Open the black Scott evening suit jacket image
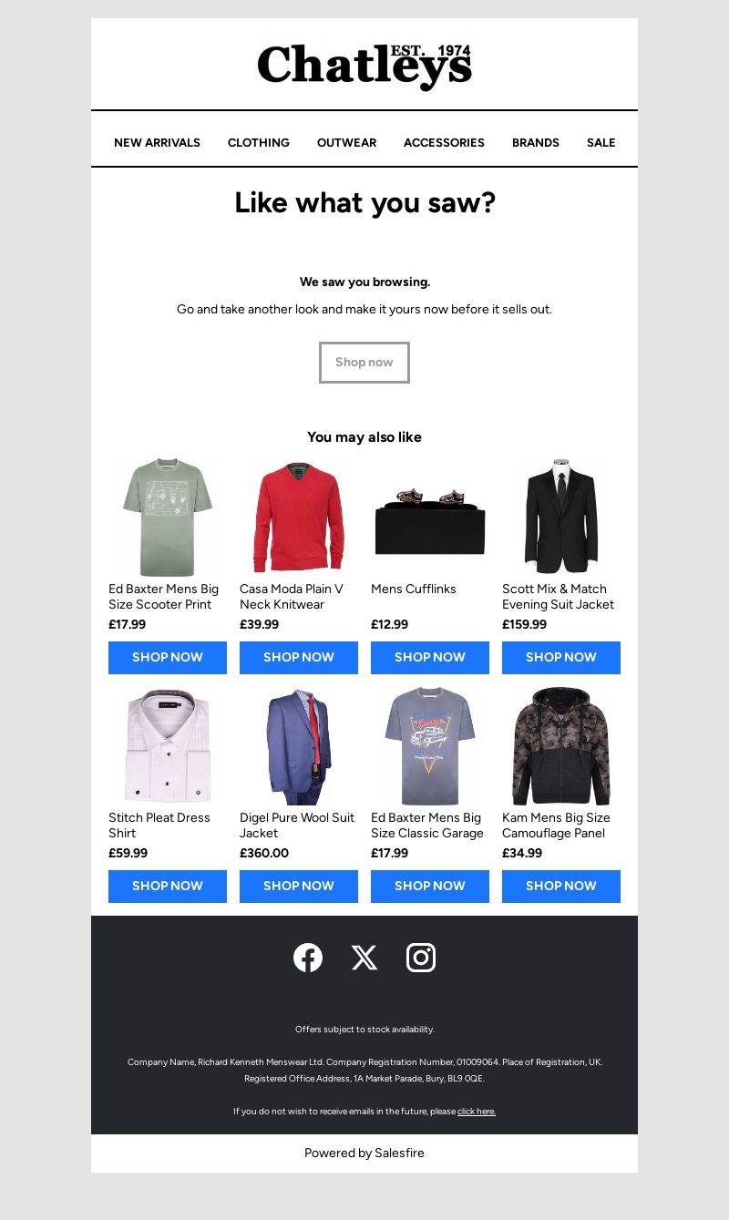This screenshot has width=729, height=1220. (561, 517)
